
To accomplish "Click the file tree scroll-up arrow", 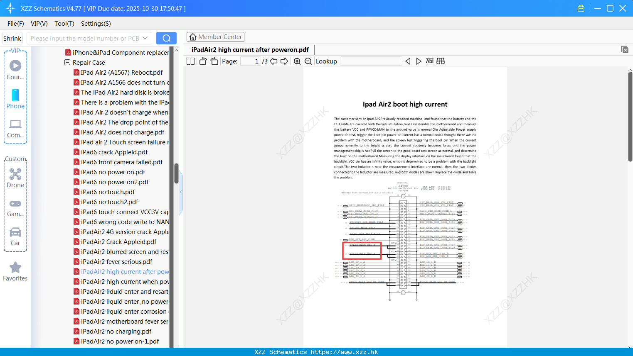I will pos(176,50).
